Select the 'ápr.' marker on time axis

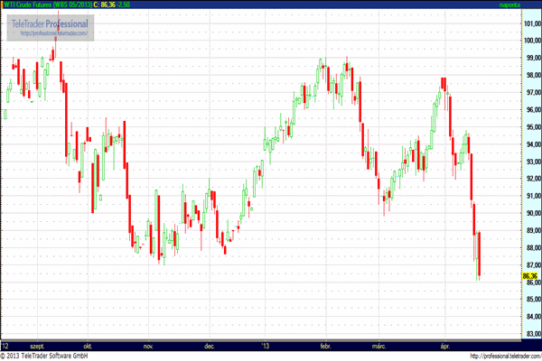444,346
